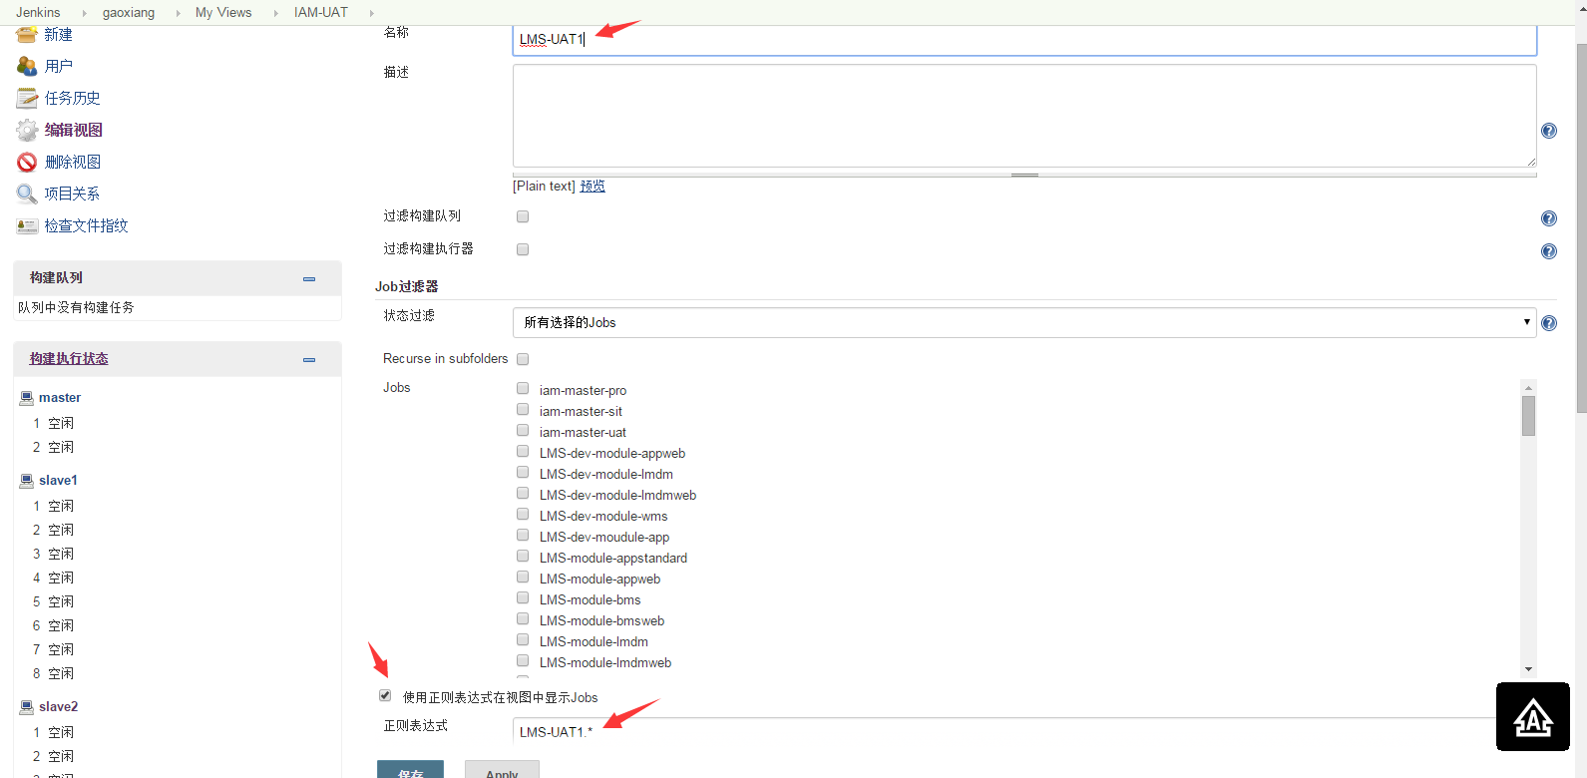Click the 保存 save button
Screen dimensions: 1587x778
coord(410,769)
